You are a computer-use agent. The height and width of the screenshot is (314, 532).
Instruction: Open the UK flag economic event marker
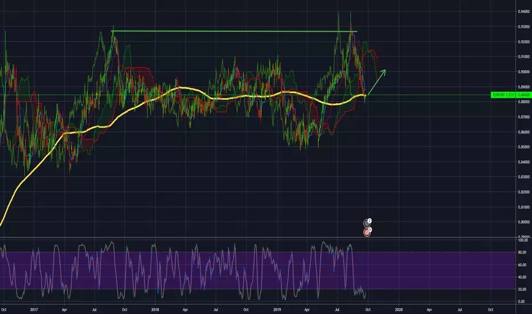click(x=367, y=232)
